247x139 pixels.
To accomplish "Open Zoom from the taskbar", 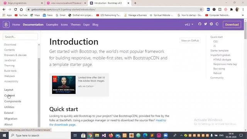I will point(166,136).
